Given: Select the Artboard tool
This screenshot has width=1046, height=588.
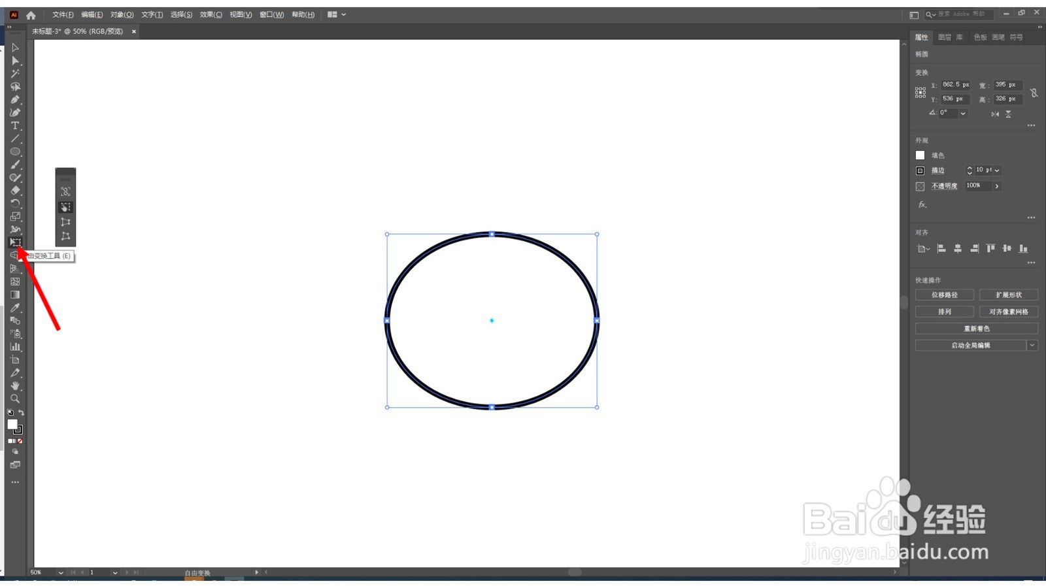Looking at the screenshot, I should pos(15,360).
